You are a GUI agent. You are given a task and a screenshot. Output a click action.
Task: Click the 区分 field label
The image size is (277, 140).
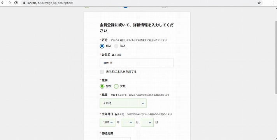tap(104, 40)
